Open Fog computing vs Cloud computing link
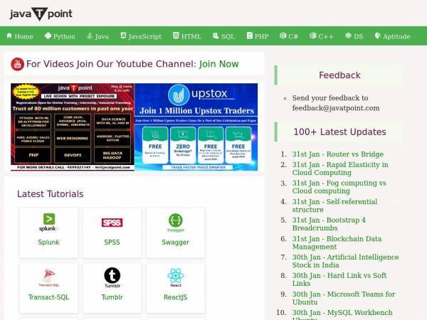Viewport: 427px width, 320px height. [x=339, y=187]
